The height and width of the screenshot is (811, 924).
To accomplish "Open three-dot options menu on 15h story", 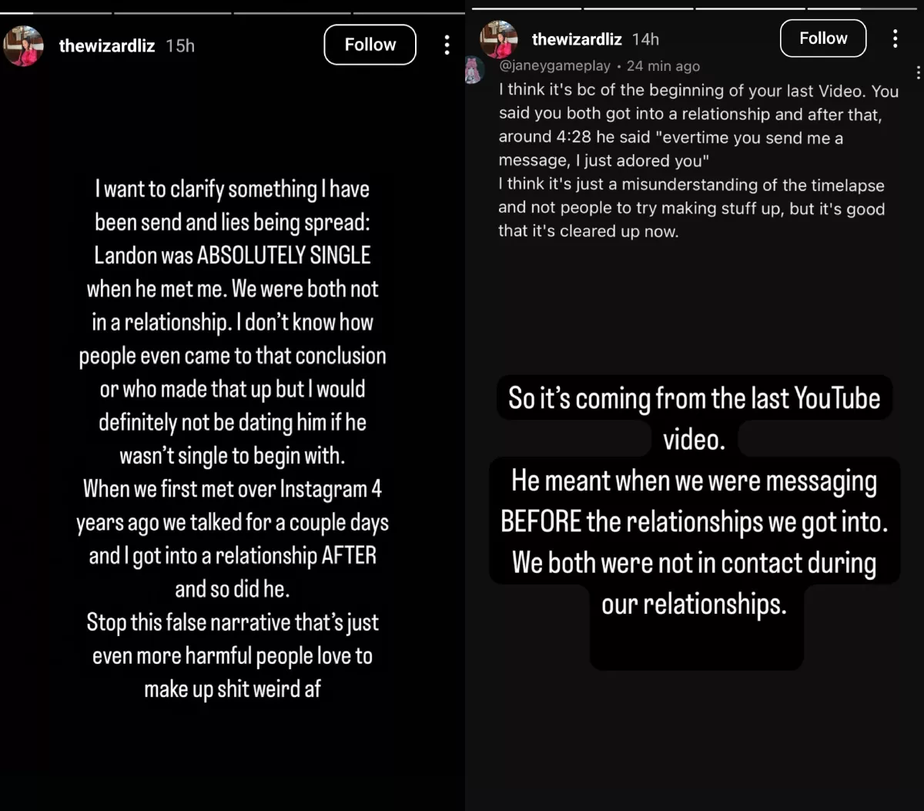I will 447,45.
